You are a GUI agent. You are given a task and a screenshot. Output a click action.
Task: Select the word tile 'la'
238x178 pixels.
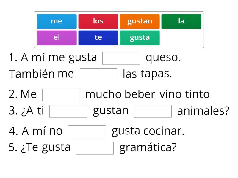181,21
